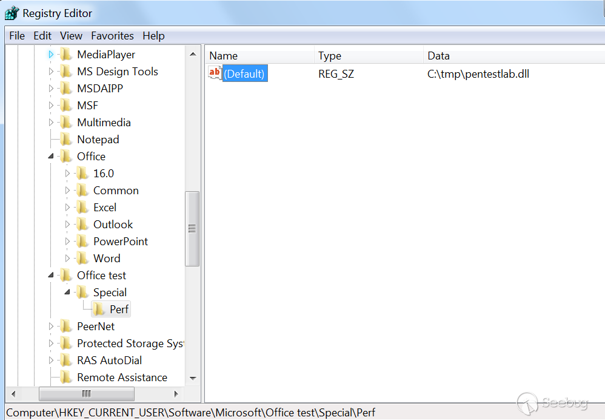Select the Perf key label
Viewport: 605px width, 420px height.
(x=119, y=310)
